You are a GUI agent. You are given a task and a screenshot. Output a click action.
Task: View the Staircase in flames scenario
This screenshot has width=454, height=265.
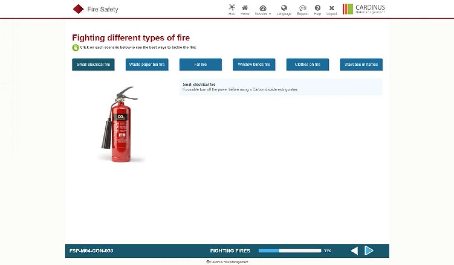361,64
